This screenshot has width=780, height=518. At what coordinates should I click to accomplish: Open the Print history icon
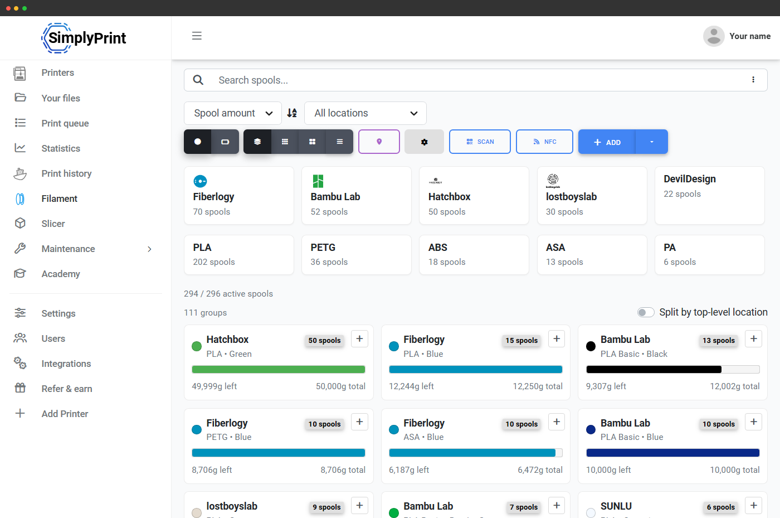[20, 173]
